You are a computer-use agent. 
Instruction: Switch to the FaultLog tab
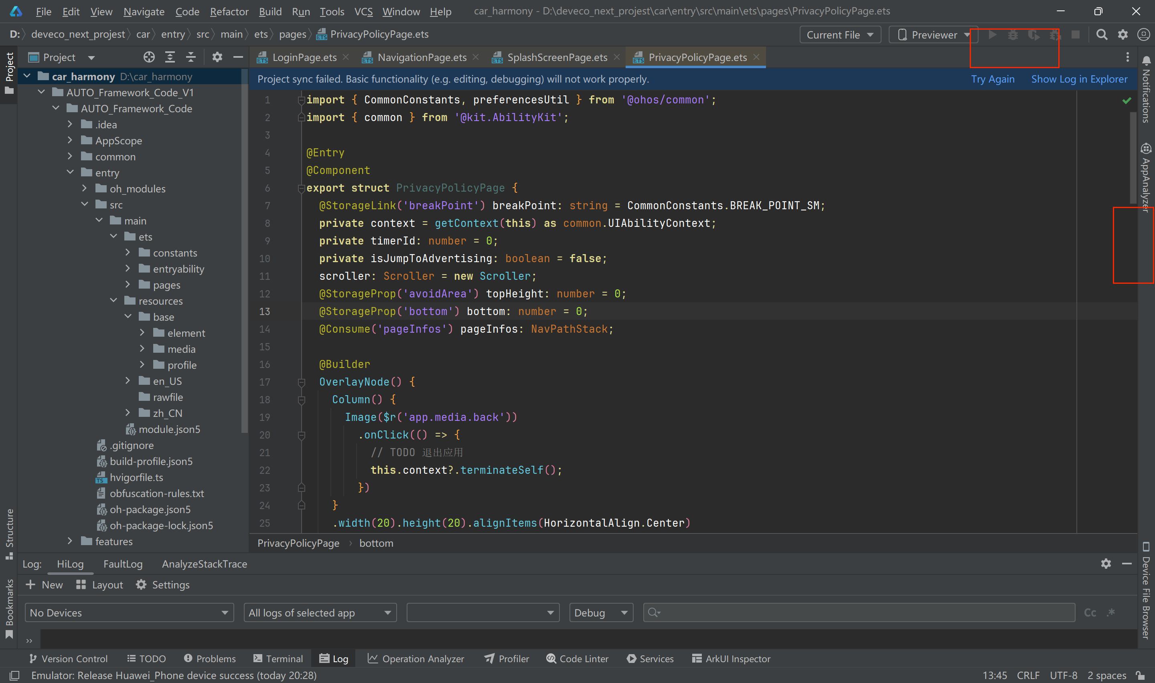click(x=123, y=564)
